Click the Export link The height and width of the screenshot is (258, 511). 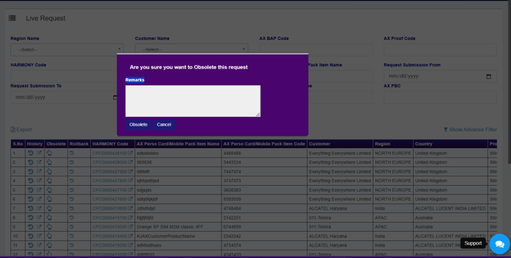[21, 130]
